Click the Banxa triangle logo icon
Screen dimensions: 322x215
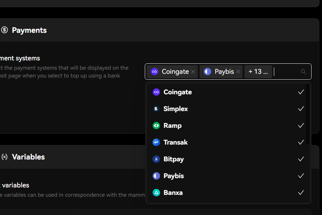click(x=156, y=193)
